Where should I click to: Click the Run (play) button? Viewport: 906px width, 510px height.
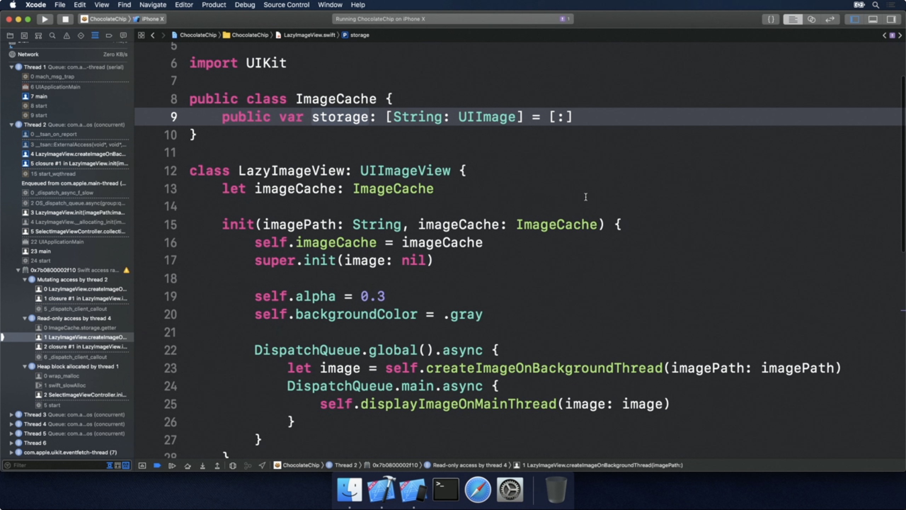pos(45,19)
